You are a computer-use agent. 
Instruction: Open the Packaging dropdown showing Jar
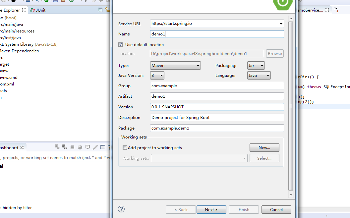click(256, 65)
